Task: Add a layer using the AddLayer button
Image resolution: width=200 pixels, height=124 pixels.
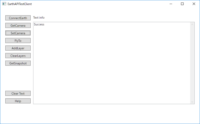Action: (x=18, y=48)
